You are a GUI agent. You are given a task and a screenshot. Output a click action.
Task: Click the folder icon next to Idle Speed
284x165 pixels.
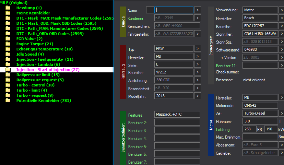click(8, 54)
